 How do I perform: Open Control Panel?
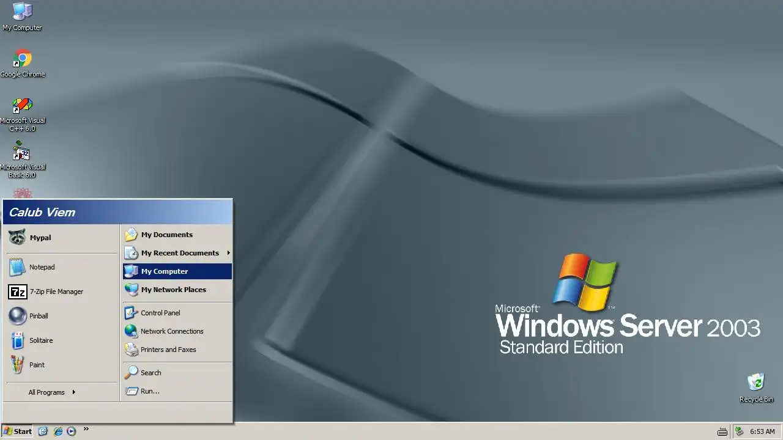point(177,313)
